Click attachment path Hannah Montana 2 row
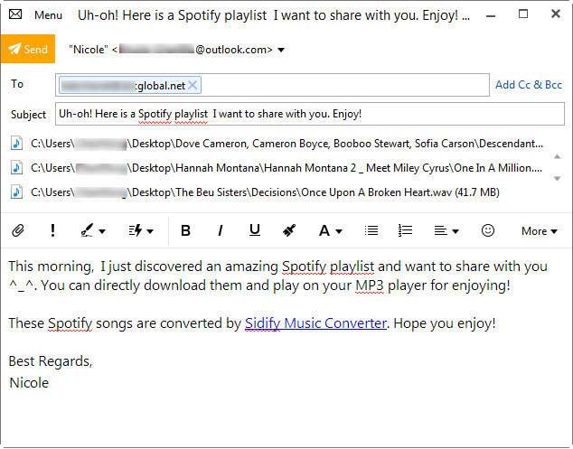Viewport: 573px width, 449px height. tap(286, 168)
